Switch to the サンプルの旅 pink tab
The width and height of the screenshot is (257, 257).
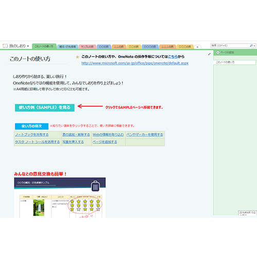pyautogui.click(x=87, y=47)
